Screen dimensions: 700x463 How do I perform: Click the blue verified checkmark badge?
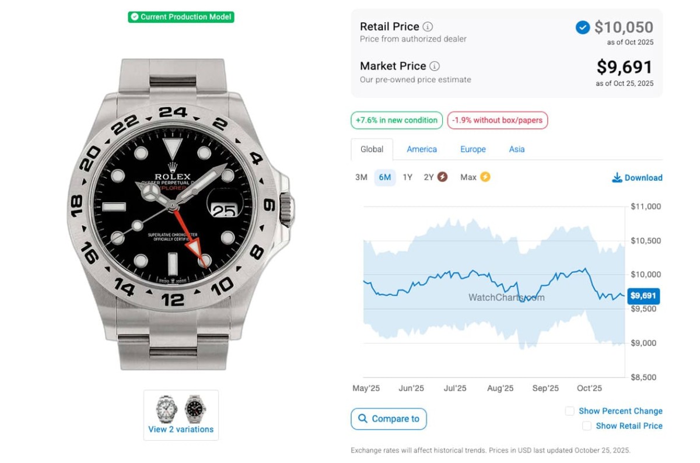[582, 27]
